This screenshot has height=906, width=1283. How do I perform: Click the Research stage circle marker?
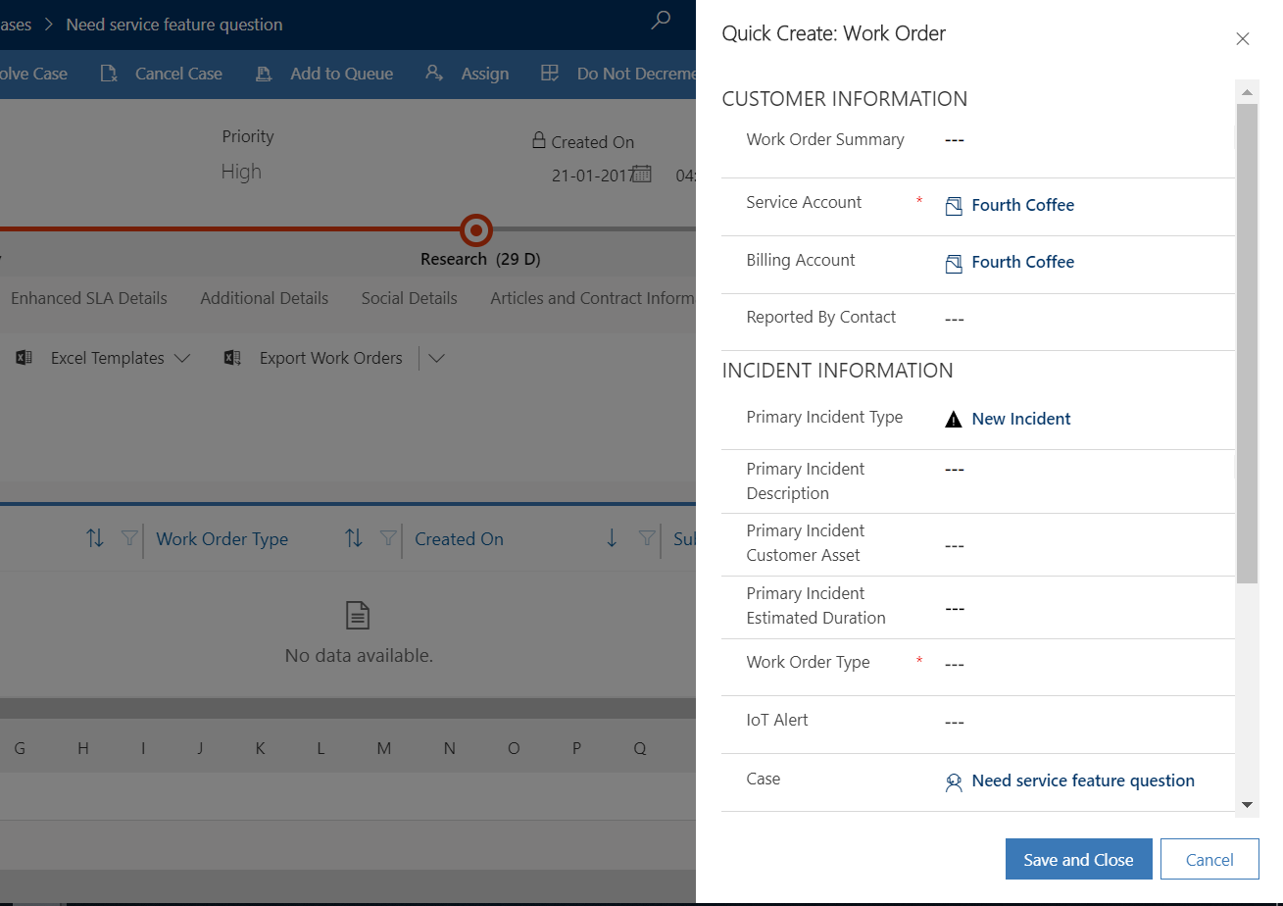476,230
